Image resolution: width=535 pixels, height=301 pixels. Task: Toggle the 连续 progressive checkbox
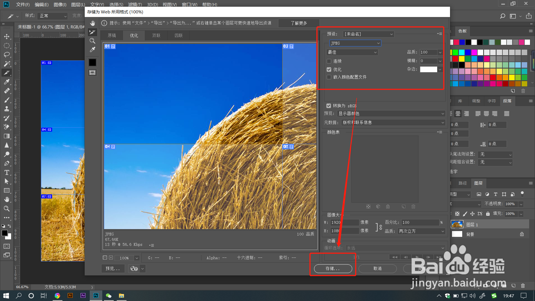pos(329,61)
